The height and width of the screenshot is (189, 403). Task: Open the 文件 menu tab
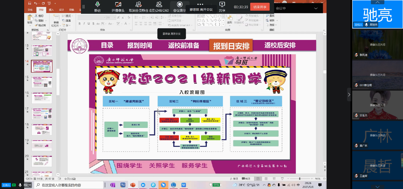pyautogui.click(x=30, y=10)
